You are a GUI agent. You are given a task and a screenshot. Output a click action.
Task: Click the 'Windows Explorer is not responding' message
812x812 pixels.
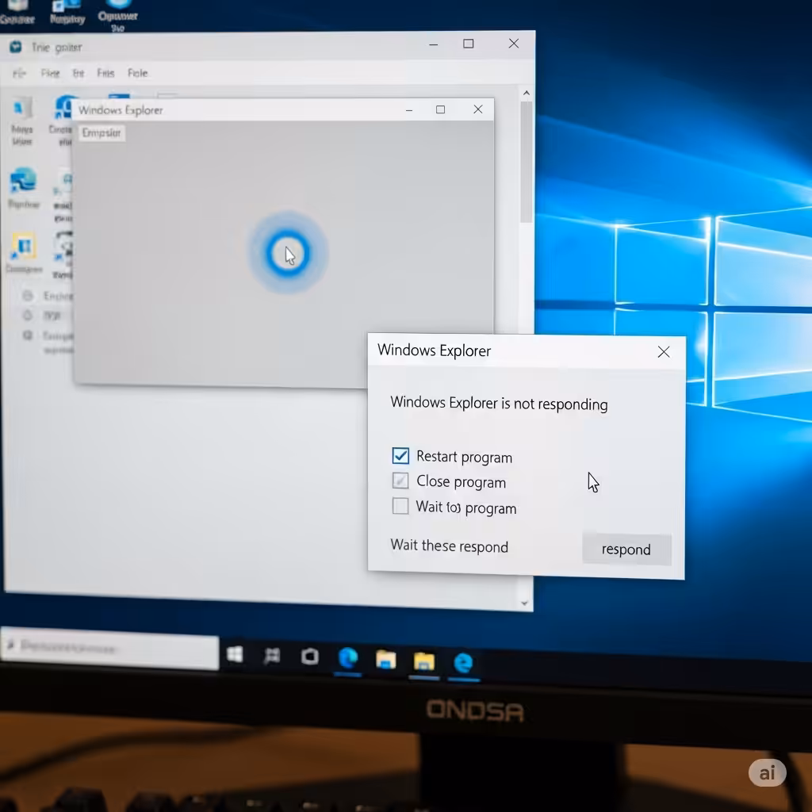pos(499,404)
